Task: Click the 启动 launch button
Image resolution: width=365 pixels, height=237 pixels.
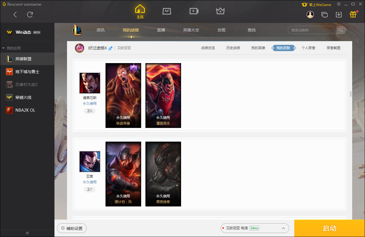Action: (329, 228)
